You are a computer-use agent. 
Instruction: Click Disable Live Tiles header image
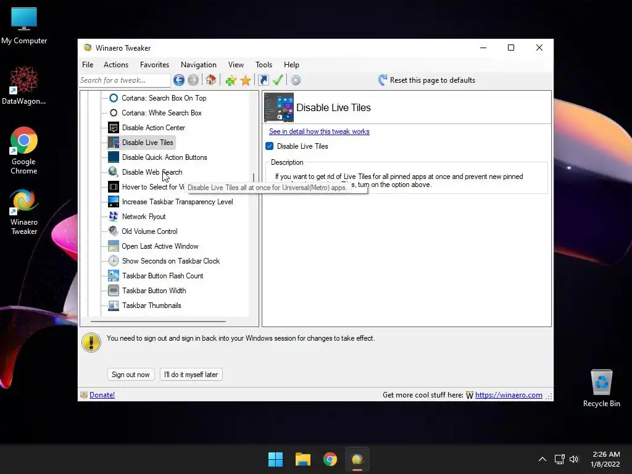(279, 107)
